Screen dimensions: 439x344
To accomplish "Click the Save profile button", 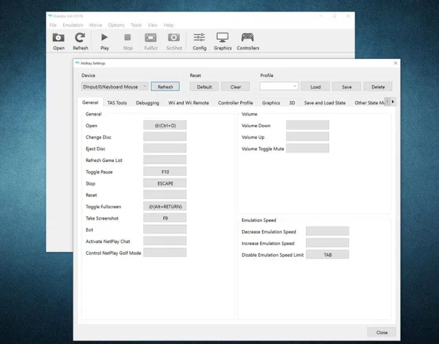I will (346, 87).
